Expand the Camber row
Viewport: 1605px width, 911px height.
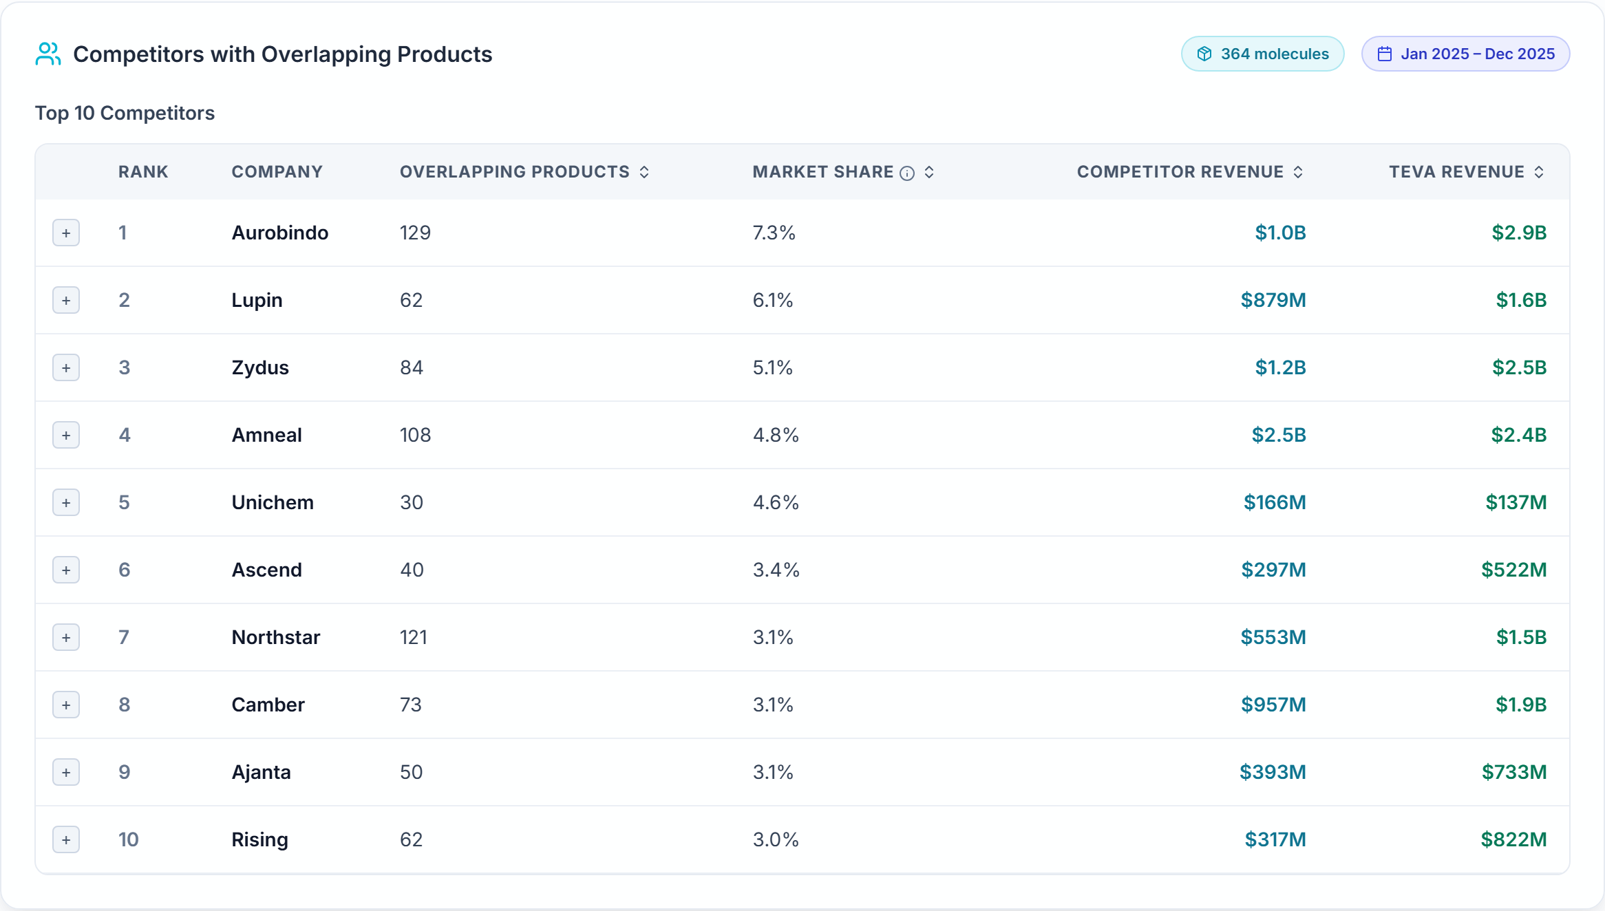point(66,705)
